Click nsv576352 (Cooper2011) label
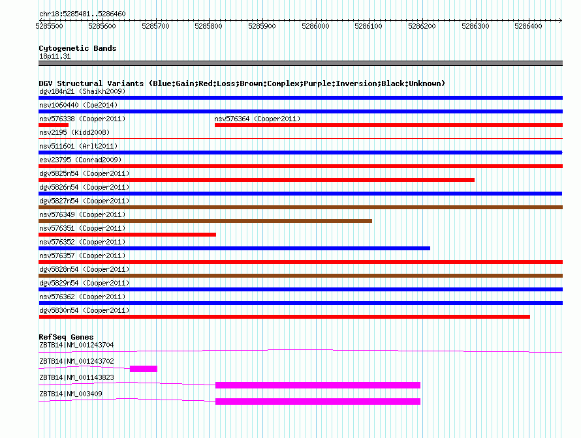581x438 pixels. click(82, 242)
